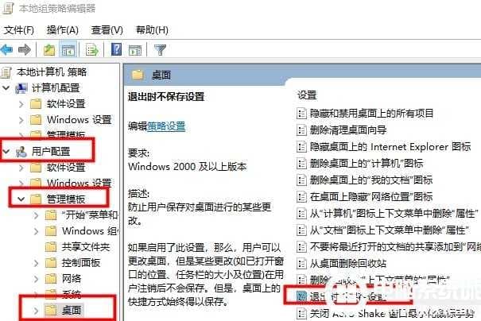Select 删除桌面上的"我的文档"图标 policy
This screenshot has height=321, width=481.
coord(371,180)
